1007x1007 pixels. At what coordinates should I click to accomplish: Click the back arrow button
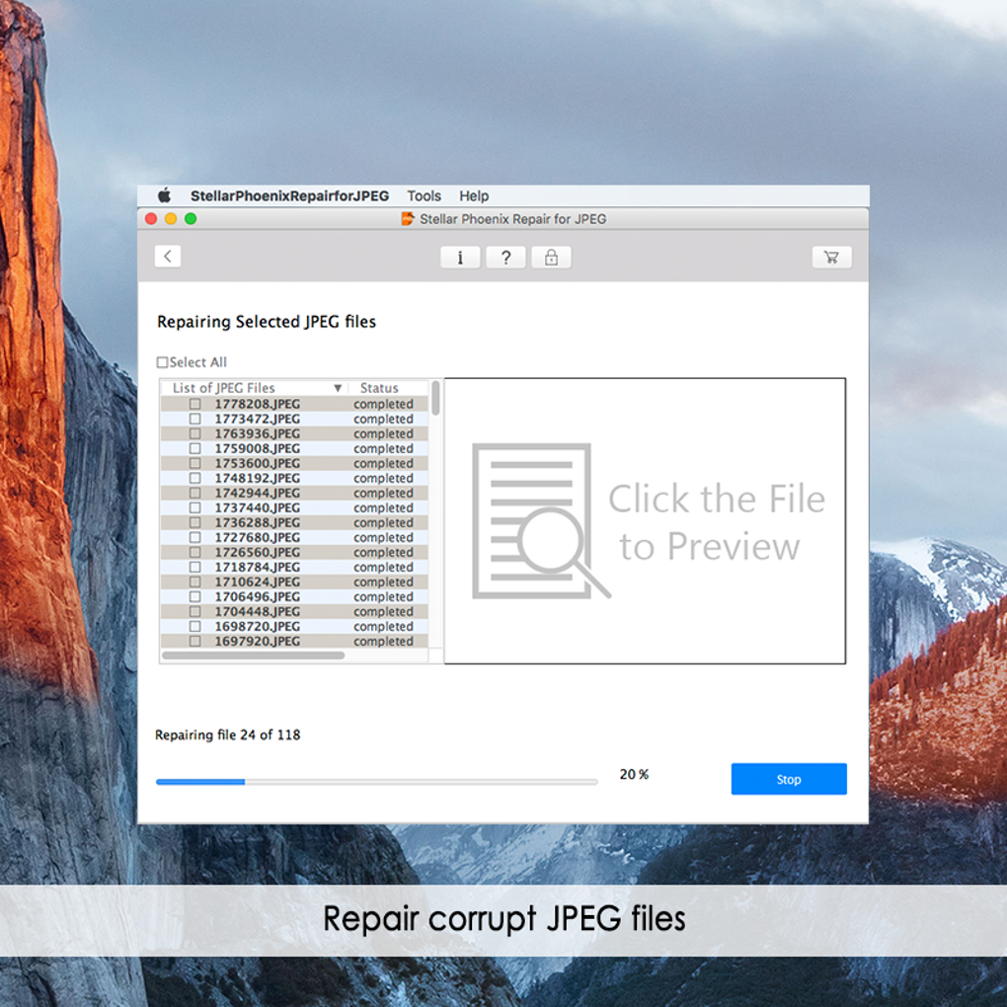coord(168,257)
